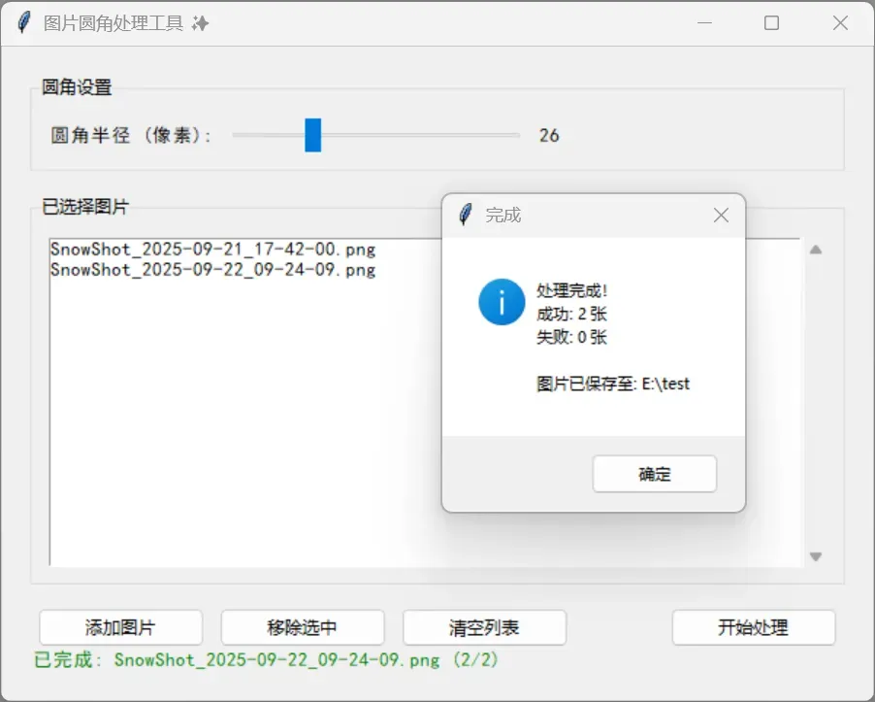Click the 成功: 2 张 text
The height and width of the screenshot is (702, 875).
pyautogui.click(x=571, y=314)
